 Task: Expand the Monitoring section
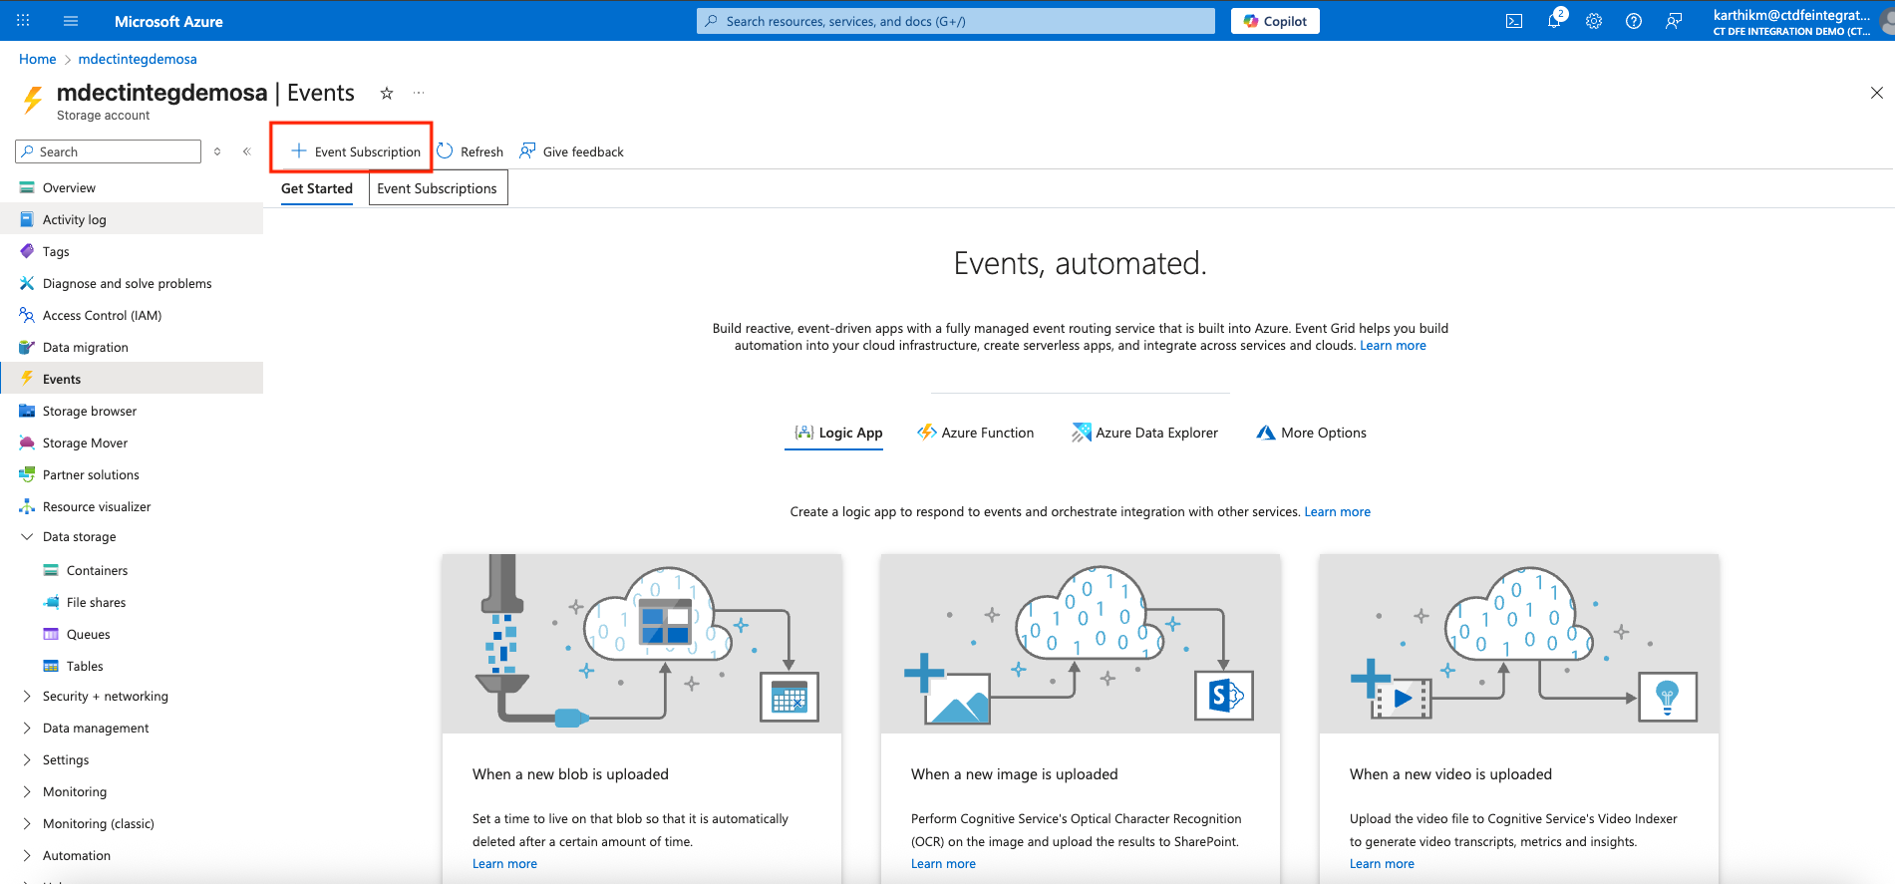click(27, 792)
